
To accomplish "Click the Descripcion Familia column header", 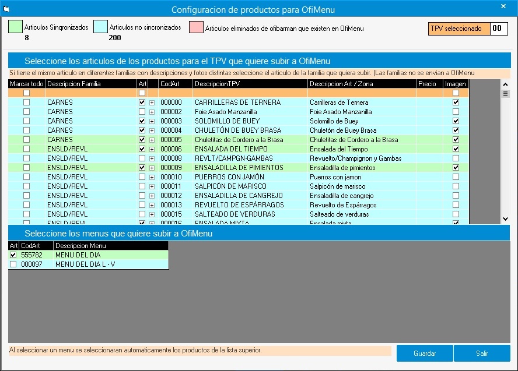I will 91,84.
